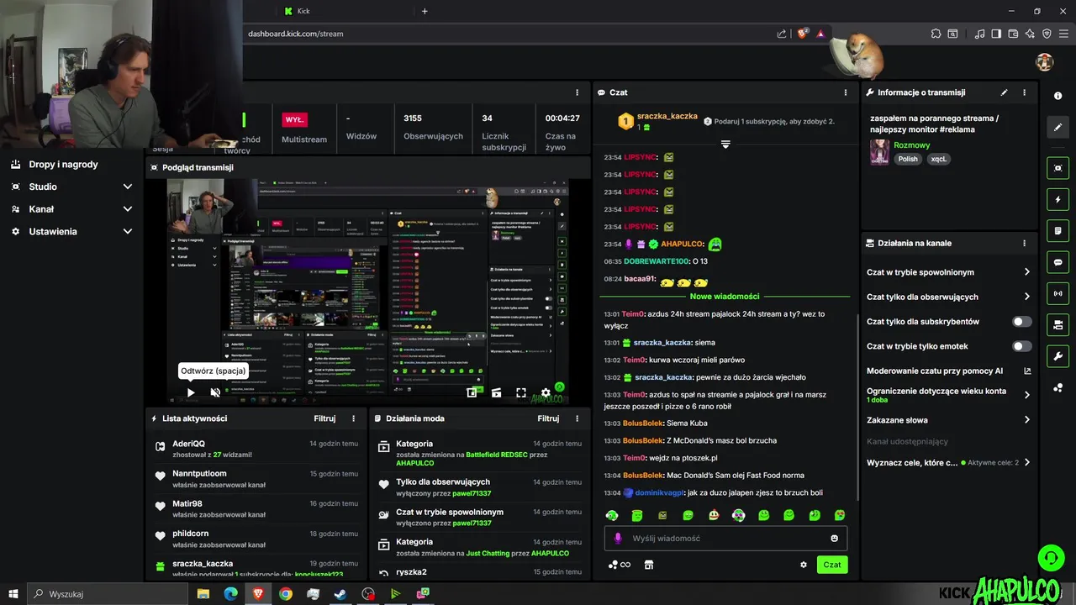Click the Rozmowy category link
Image resolution: width=1076 pixels, height=605 pixels.
coord(911,145)
